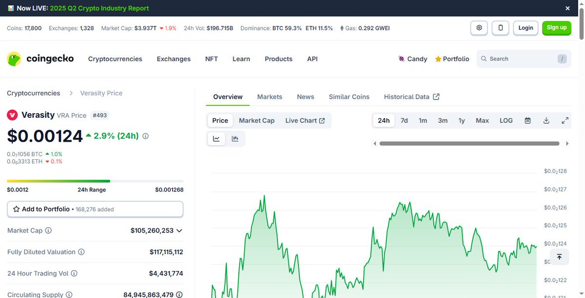Click the Login button

pos(525,28)
